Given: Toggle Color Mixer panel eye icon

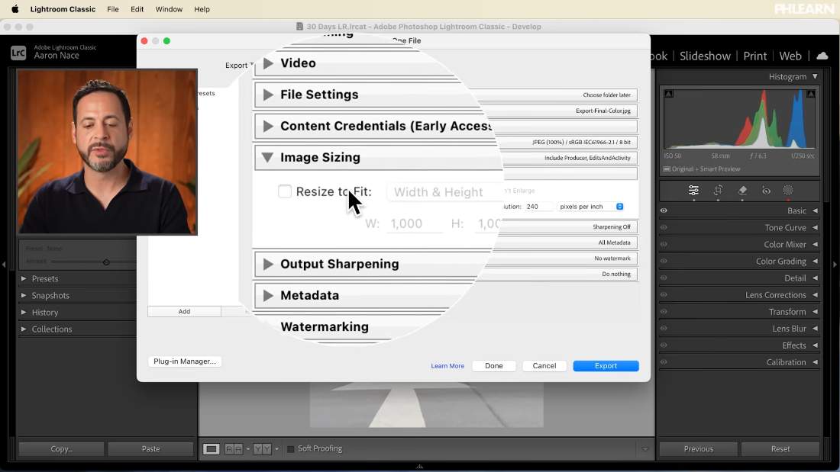Looking at the screenshot, I should click(x=664, y=245).
